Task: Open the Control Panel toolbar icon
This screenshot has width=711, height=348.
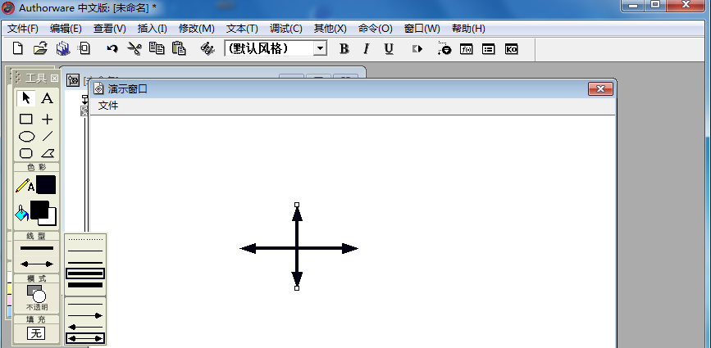Action: tap(444, 48)
